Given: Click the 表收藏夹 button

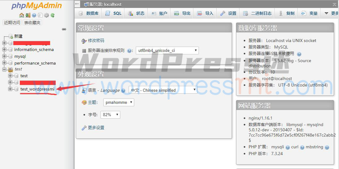Looking at the screenshot, I should pos(32,23).
